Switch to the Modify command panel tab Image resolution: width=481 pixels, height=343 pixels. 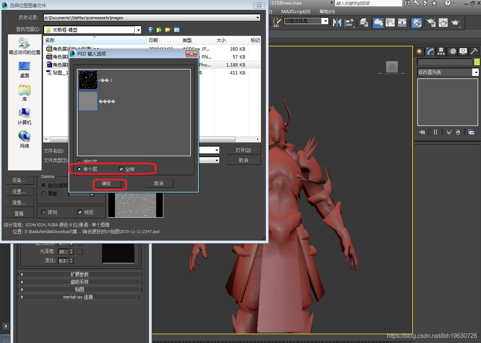click(x=430, y=51)
